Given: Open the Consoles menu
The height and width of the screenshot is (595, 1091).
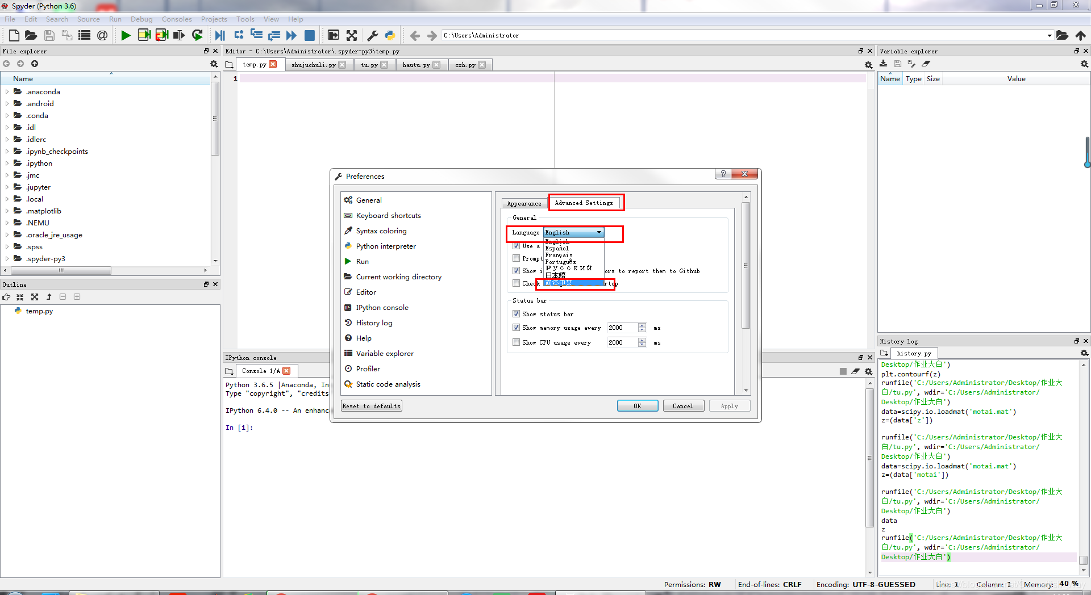Looking at the screenshot, I should pos(177,19).
